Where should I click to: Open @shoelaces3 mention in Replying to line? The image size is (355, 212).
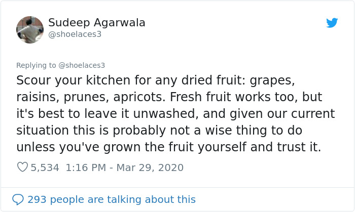point(82,65)
